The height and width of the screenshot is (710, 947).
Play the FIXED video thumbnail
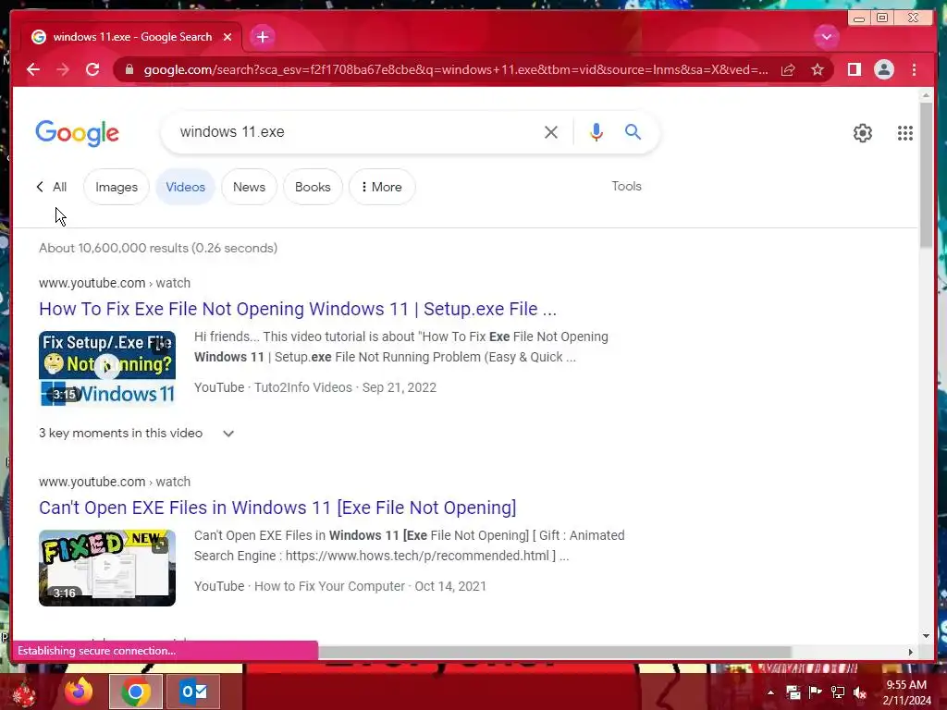pyautogui.click(x=107, y=568)
